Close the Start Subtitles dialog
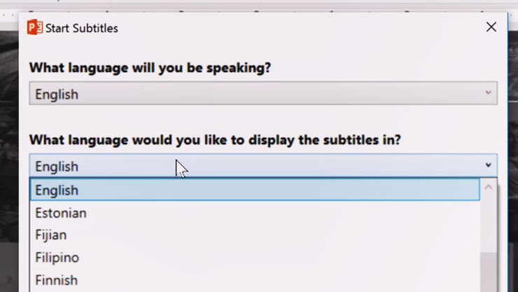This screenshot has height=292, width=518. 491,27
